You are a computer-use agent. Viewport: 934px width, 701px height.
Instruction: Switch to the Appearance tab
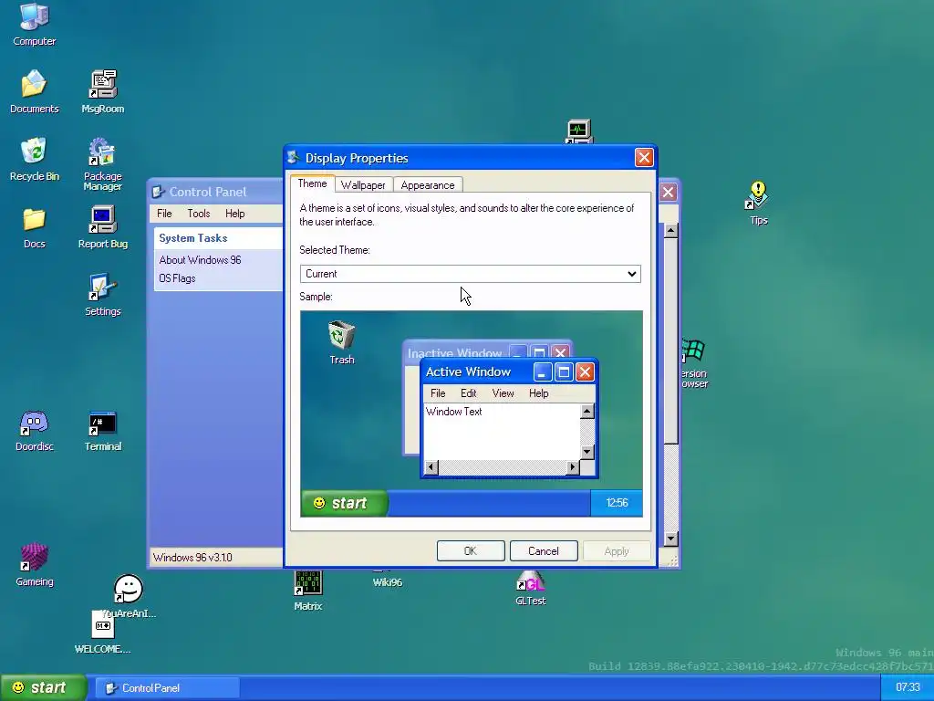(x=428, y=184)
